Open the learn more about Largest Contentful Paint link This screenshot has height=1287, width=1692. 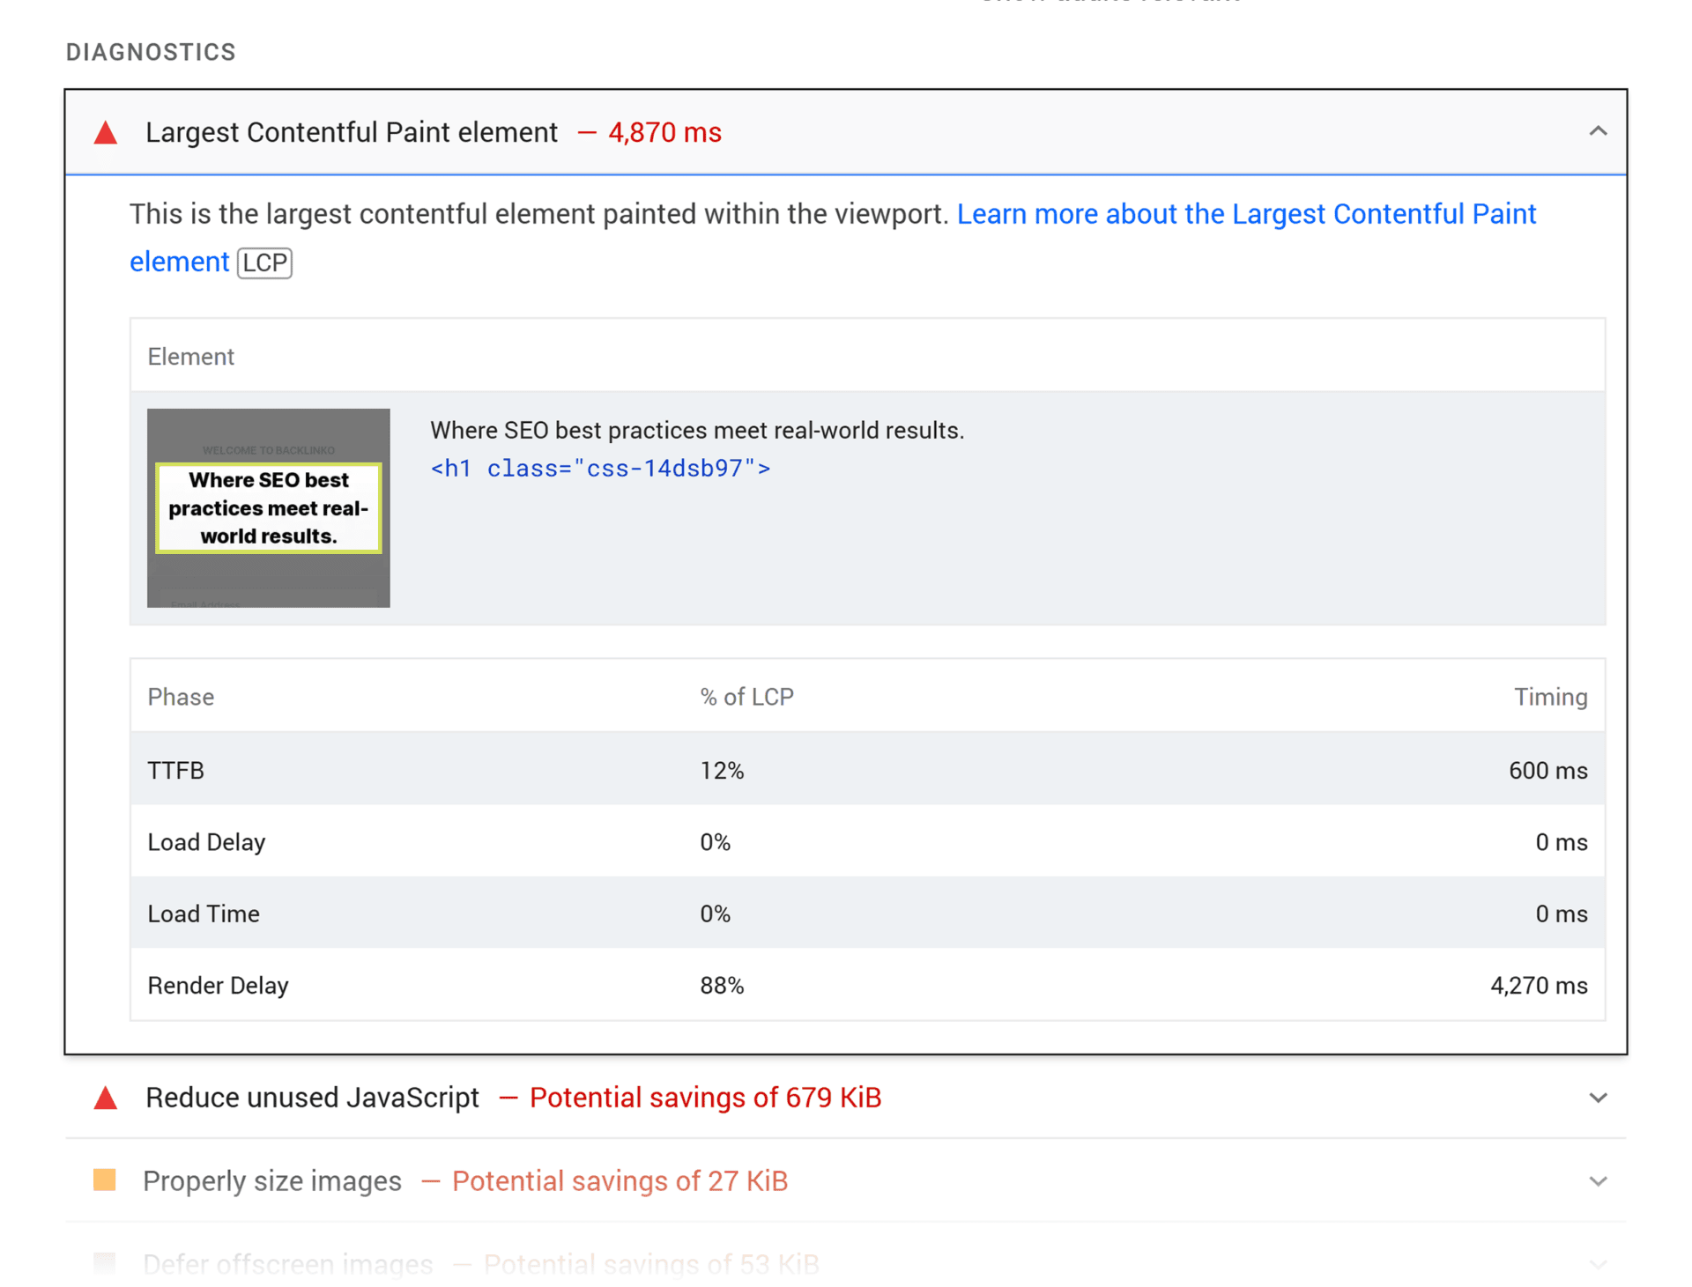point(1247,213)
